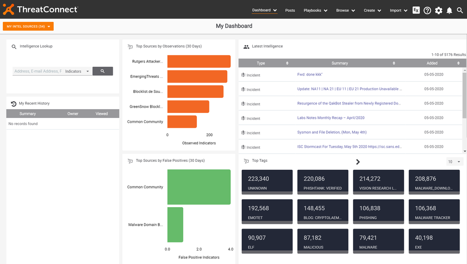This screenshot has height=264, width=467.
Task: Open the Top Tags count dropdown showing 10
Action: 454,162
